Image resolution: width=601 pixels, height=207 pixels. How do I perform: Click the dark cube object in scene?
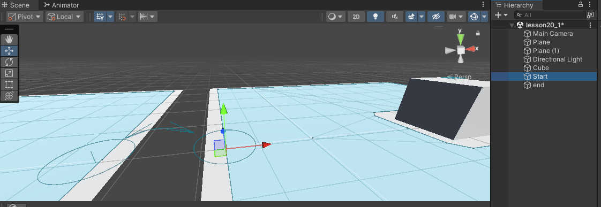tap(438, 109)
